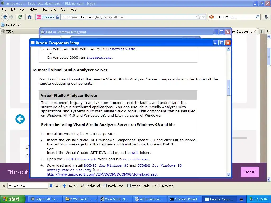
Task: Open the View menu
Action: point(22,10)
